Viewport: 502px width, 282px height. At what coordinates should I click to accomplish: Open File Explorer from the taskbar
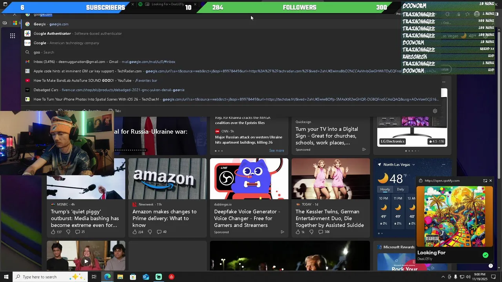click(x=120, y=277)
